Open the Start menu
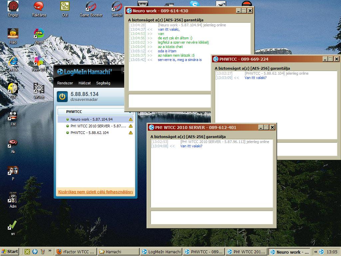The height and width of the screenshot is (256, 341). coord(10,252)
